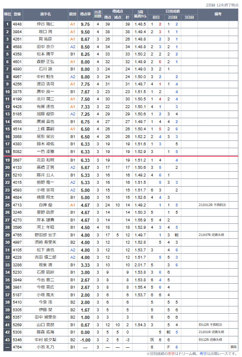Click registration number 4848 in first row
242x357 pixels.
coord(17,24)
